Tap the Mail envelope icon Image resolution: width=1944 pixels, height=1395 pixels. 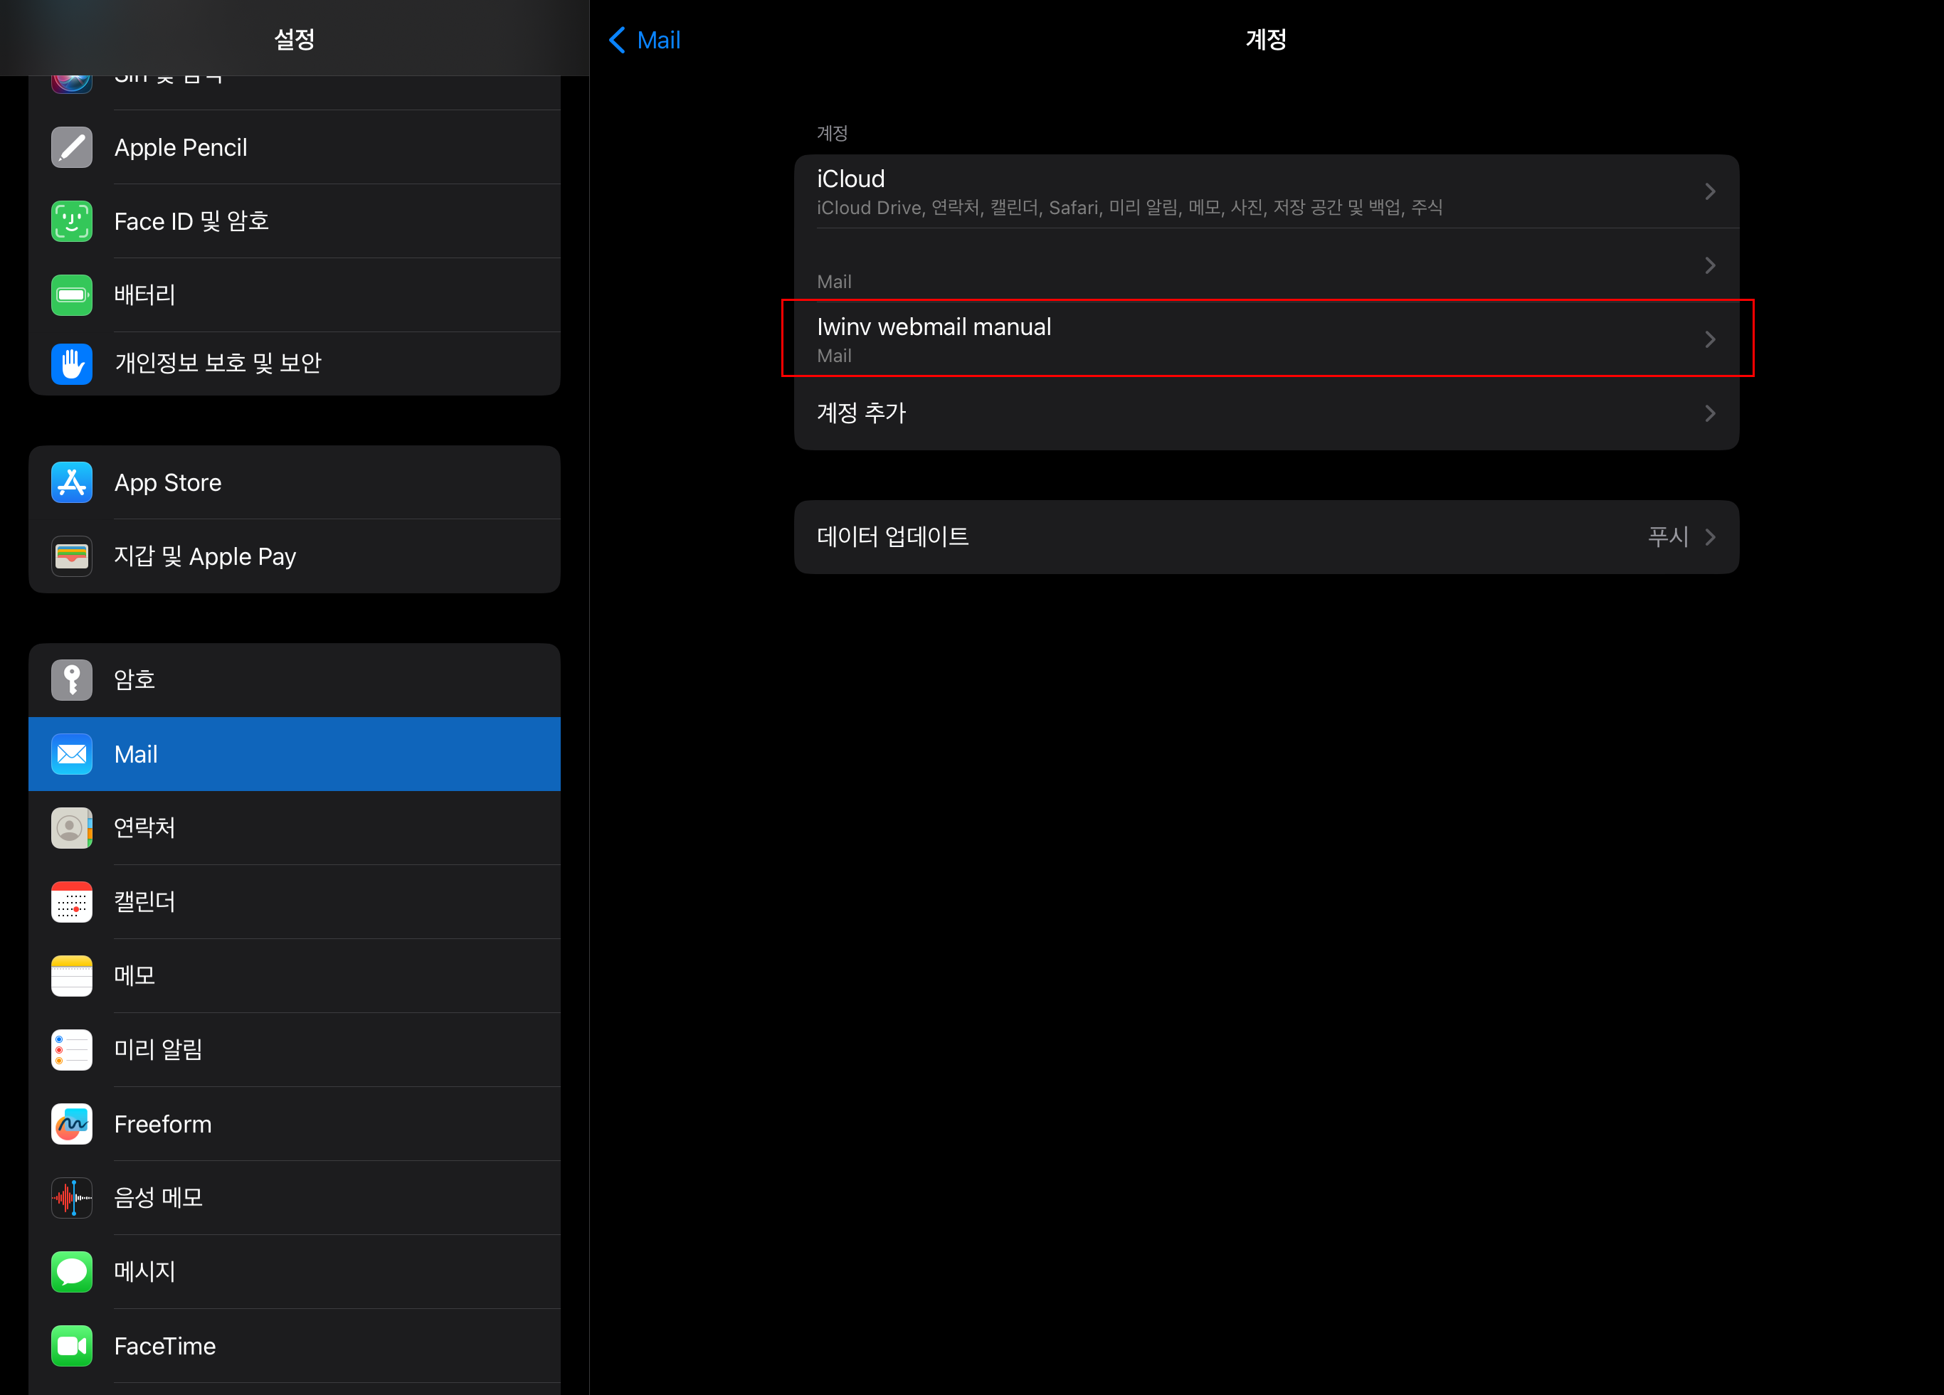point(72,754)
